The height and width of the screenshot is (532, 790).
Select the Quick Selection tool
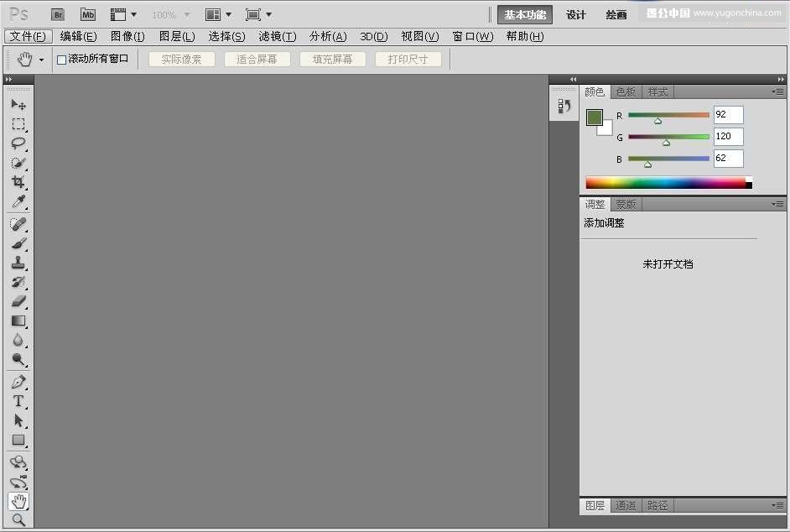[x=18, y=163]
